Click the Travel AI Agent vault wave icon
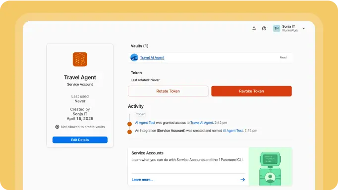Image resolution: width=338 pixels, height=190 pixels. click(x=134, y=57)
